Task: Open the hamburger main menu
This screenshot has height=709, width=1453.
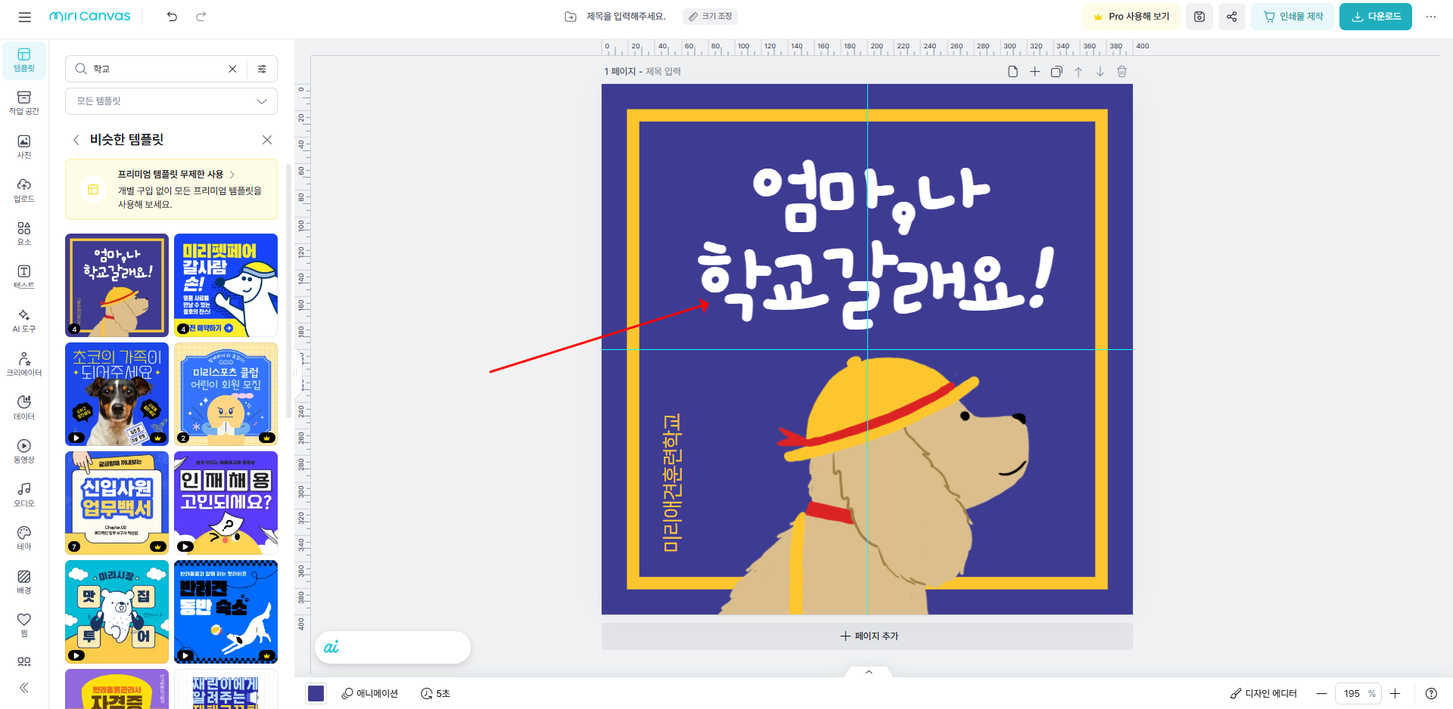Action: 25,17
